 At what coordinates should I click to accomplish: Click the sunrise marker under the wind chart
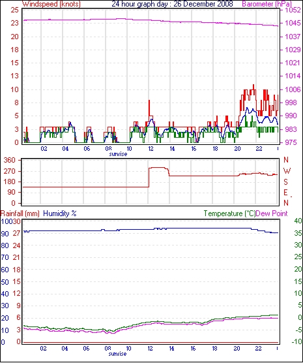pos(118,154)
